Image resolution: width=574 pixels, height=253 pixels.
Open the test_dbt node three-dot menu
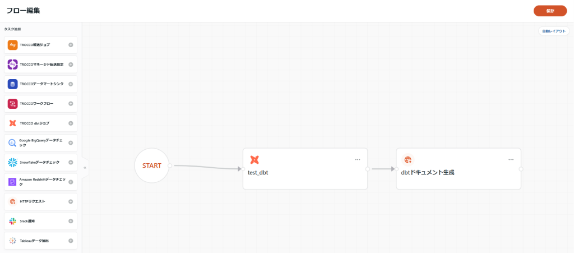[x=357, y=160]
